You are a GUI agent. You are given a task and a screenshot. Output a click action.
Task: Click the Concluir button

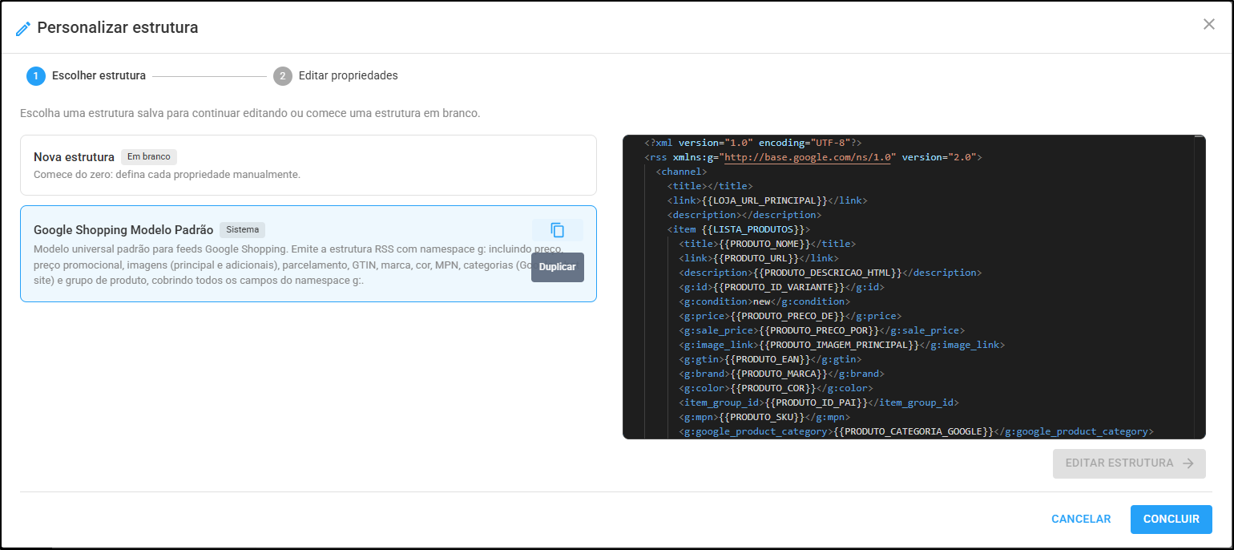1171,519
